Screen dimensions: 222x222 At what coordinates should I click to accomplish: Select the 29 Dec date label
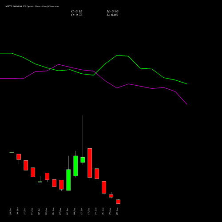tap(11, 211)
